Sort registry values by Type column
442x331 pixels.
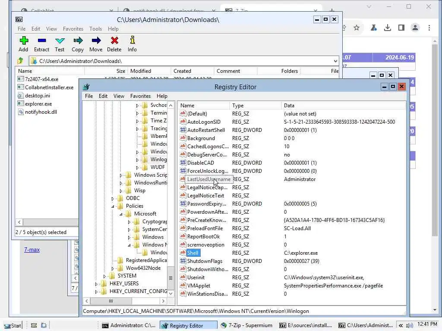tap(256, 106)
